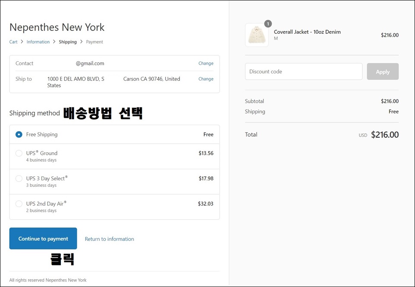Image resolution: width=415 pixels, height=287 pixels.
Task: Click the '2 business days' delivery estimate
Action: coord(41,211)
